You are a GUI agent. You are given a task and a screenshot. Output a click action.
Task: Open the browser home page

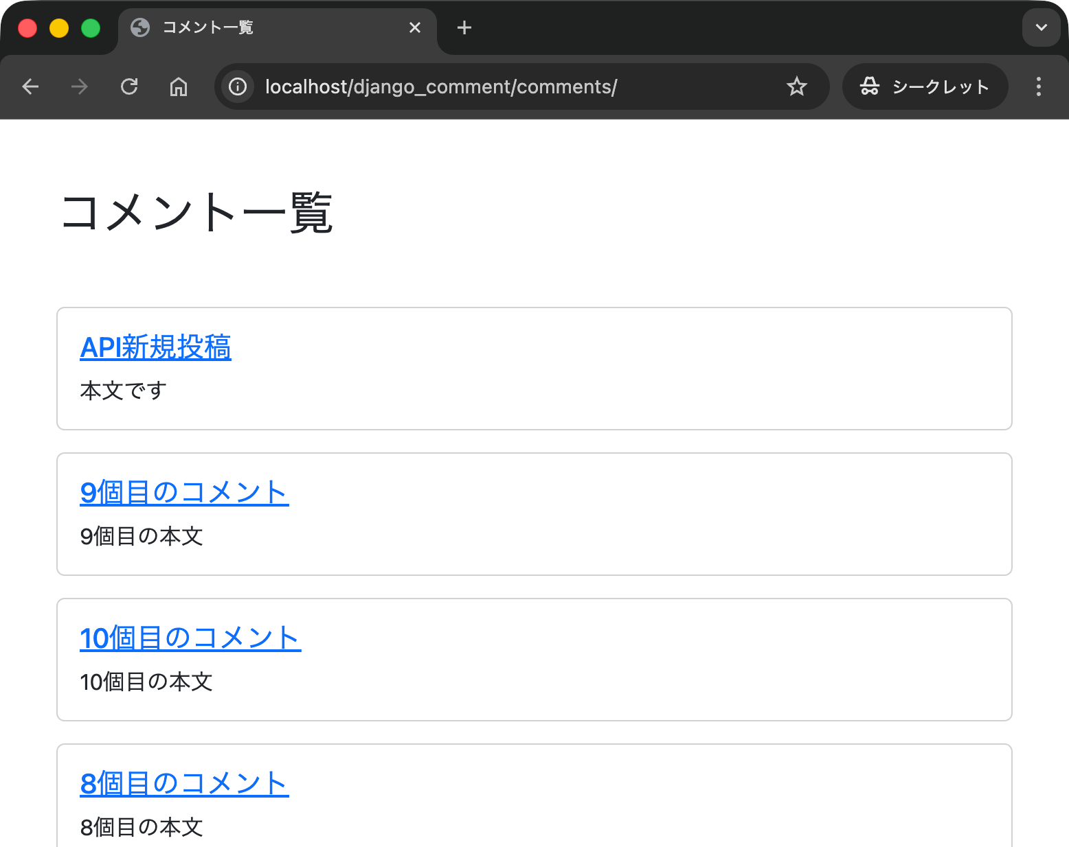[x=179, y=86]
